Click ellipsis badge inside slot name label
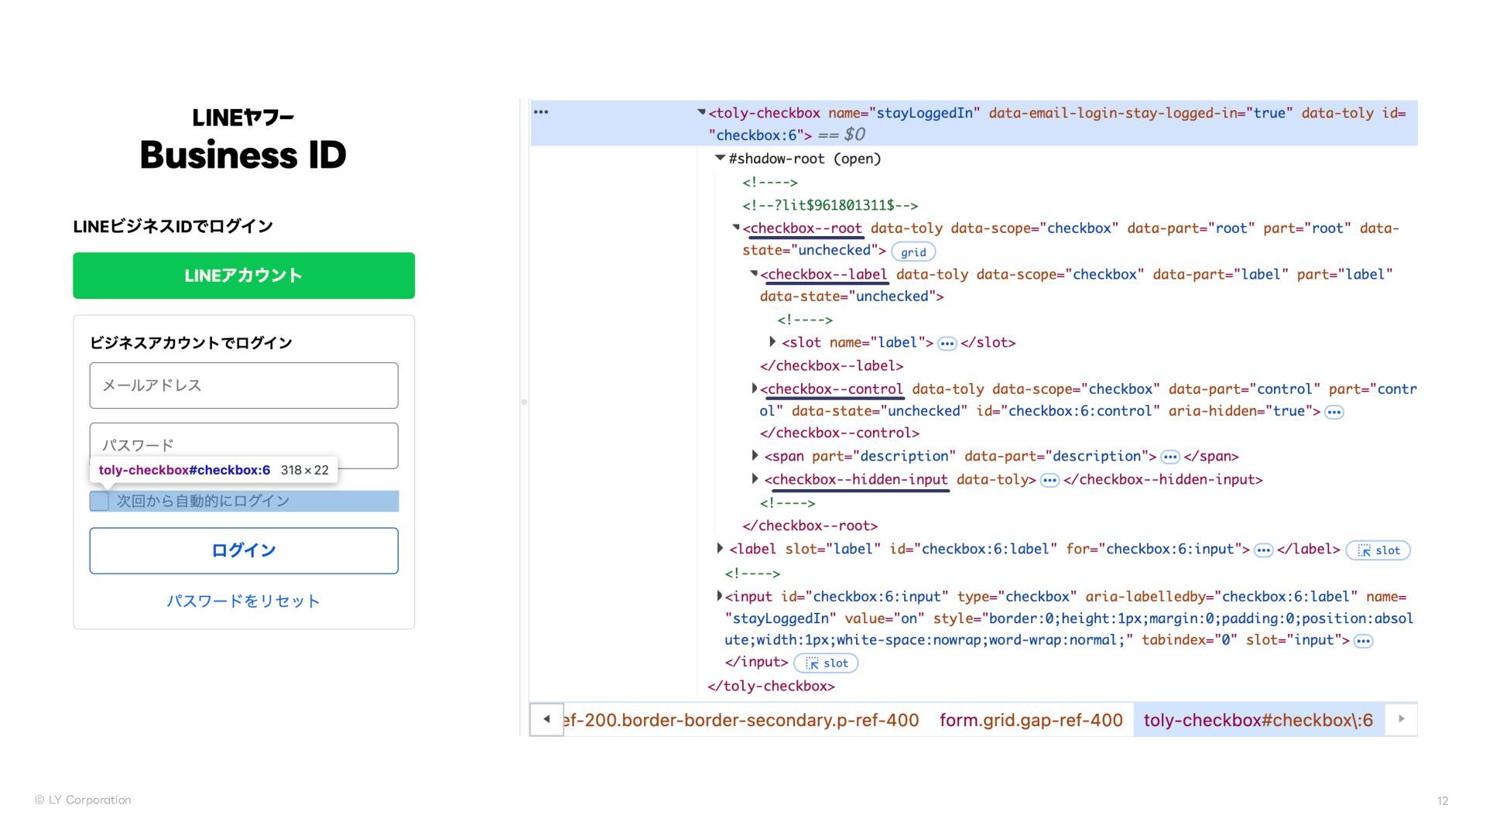1486x836 pixels. [947, 344]
